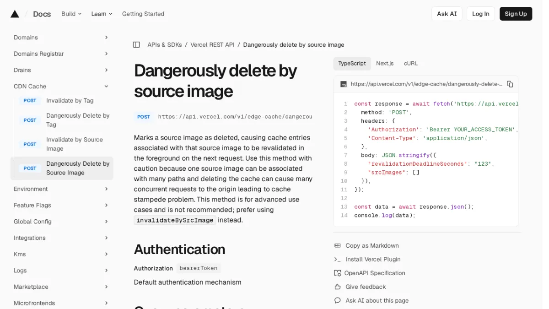Open Getting Started in the top navigation
Screen dimensions: 549x309
[143, 14]
